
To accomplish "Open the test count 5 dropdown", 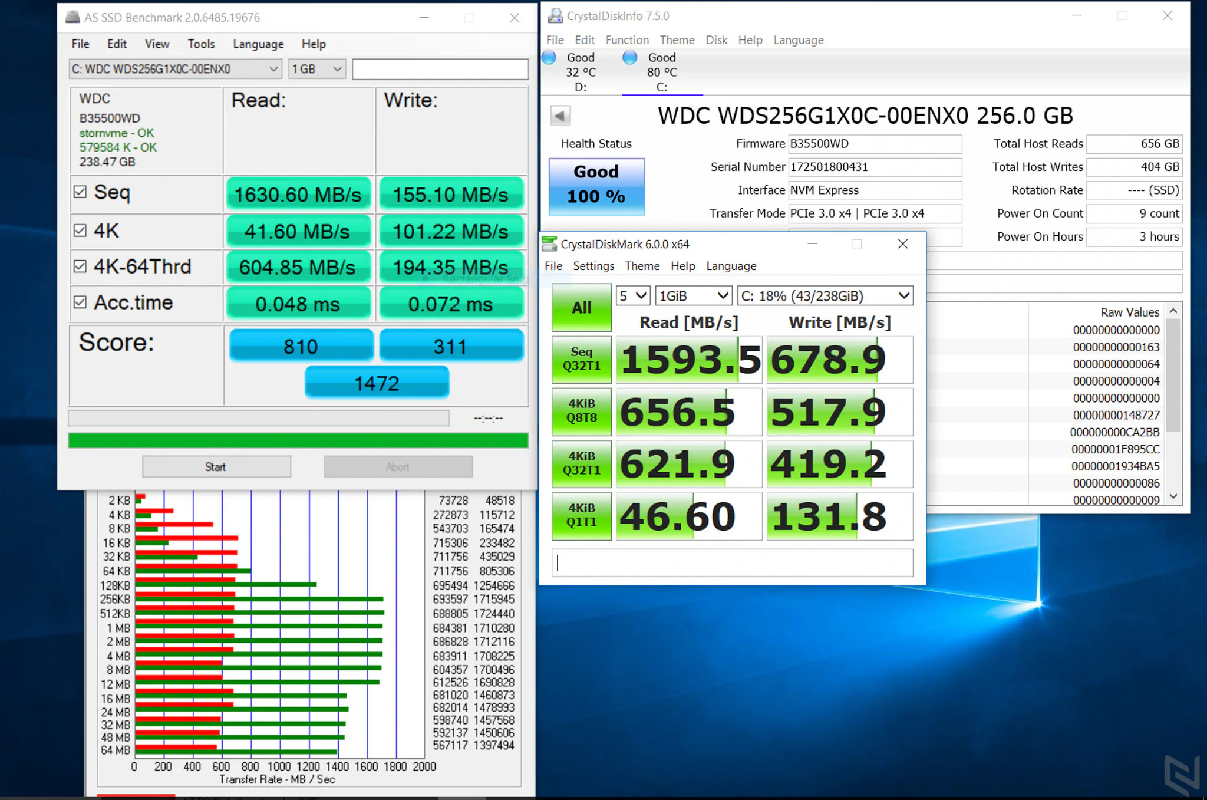I will click(x=632, y=295).
